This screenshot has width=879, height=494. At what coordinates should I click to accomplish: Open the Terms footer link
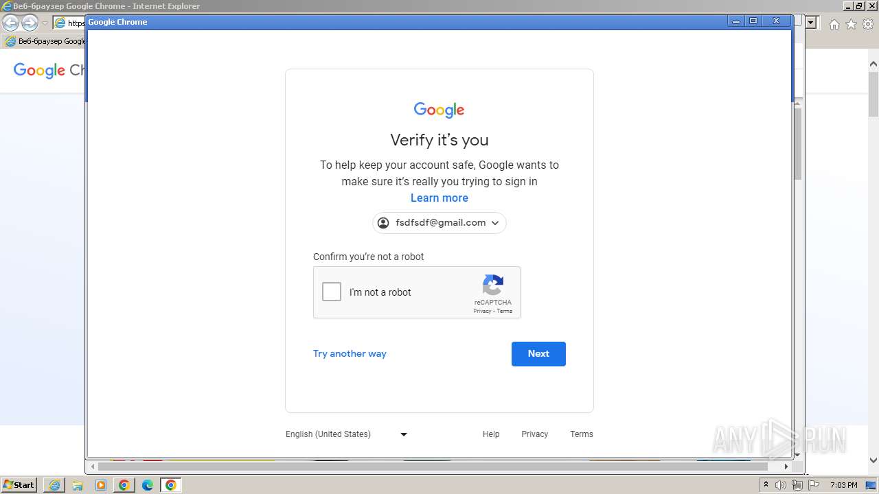(x=582, y=434)
